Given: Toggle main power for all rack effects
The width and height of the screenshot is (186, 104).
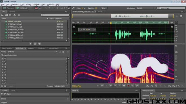Looking at the screenshot, I should 2,86.
